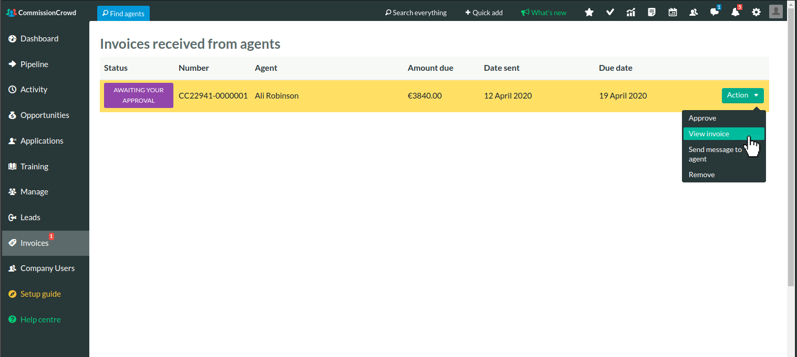Select Send message to agent option
Screen dimensions: 797x357
(715, 154)
